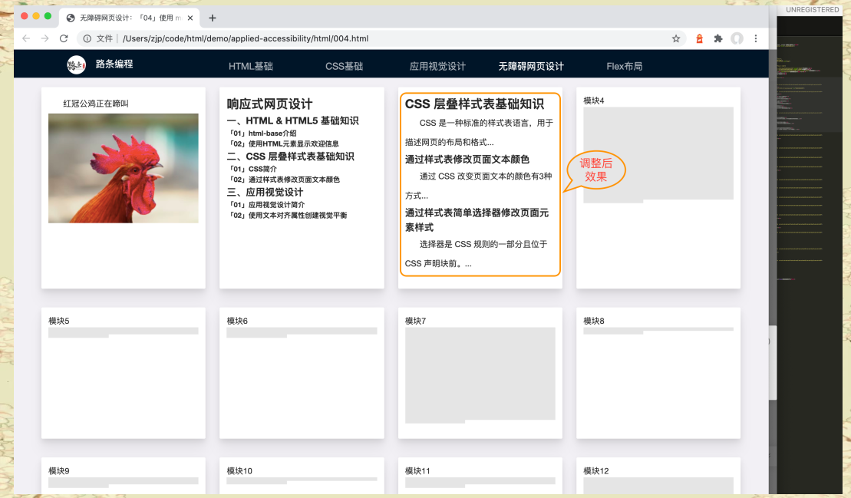Open the HTML基础 navigation item
Viewport: 851px width, 498px height.
tap(250, 66)
